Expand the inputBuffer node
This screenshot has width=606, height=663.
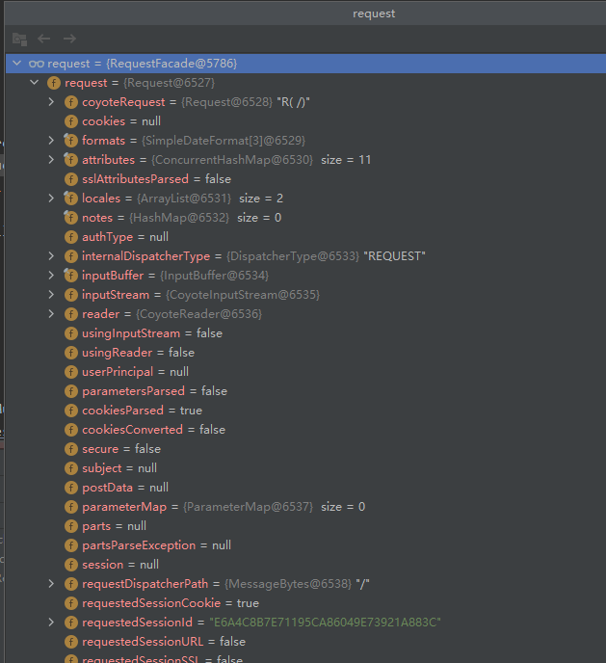(x=51, y=276)
